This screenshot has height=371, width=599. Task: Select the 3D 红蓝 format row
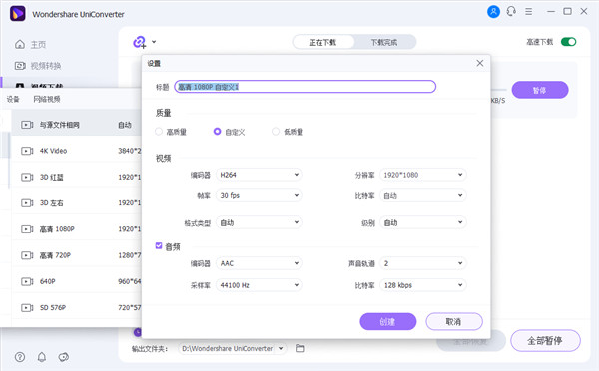77,177
